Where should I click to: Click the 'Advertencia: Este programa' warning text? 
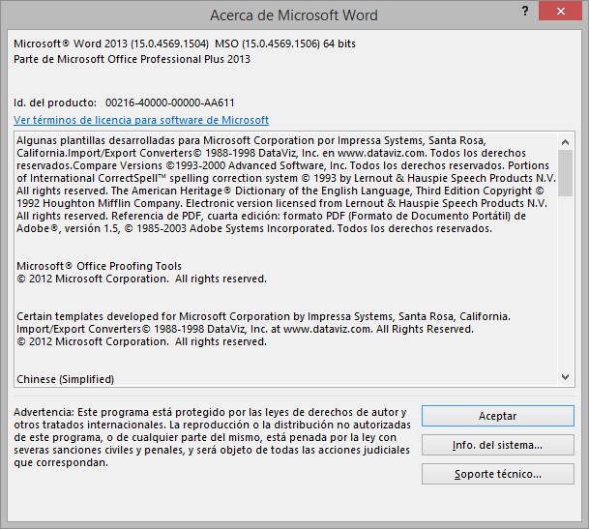[212, 437]
